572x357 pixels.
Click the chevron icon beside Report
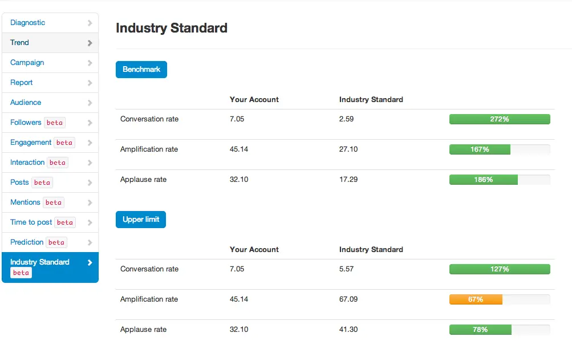(90, 83)
